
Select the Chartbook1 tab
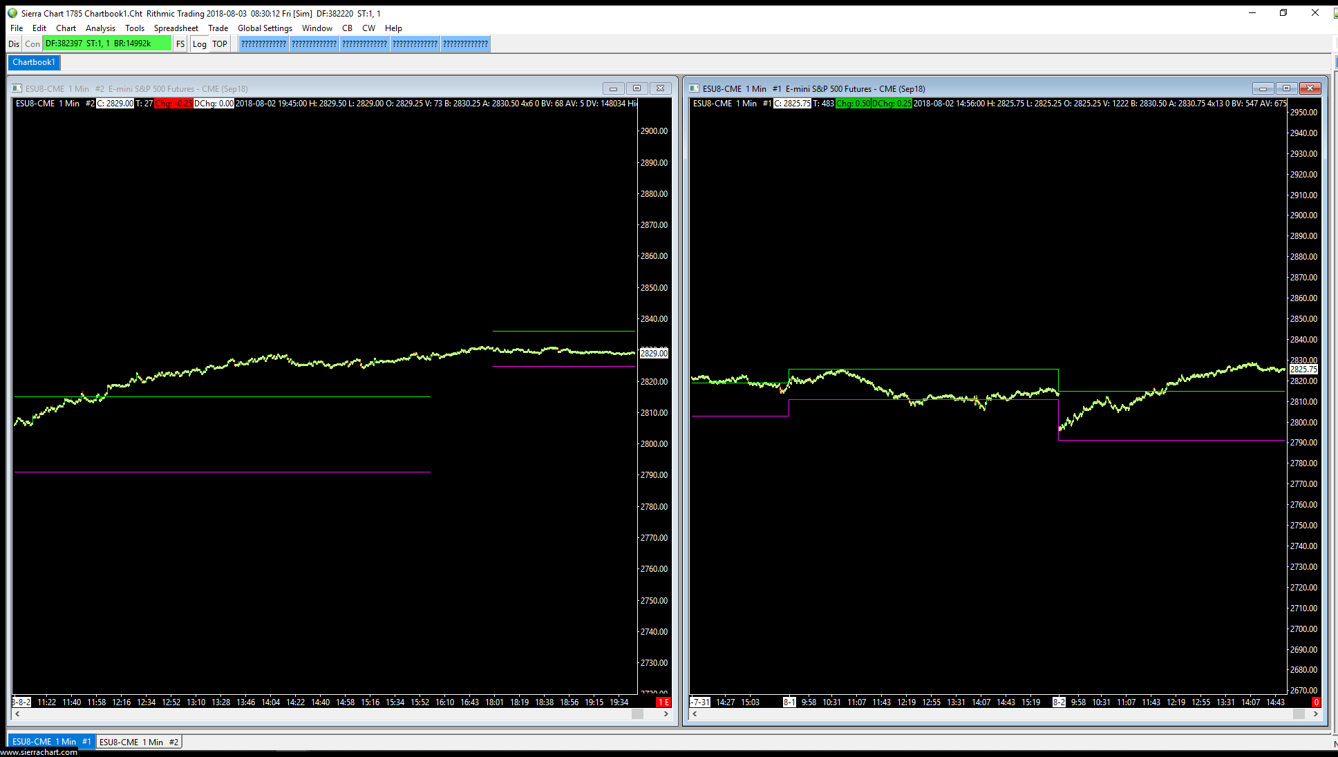click(x=33, y=62)
